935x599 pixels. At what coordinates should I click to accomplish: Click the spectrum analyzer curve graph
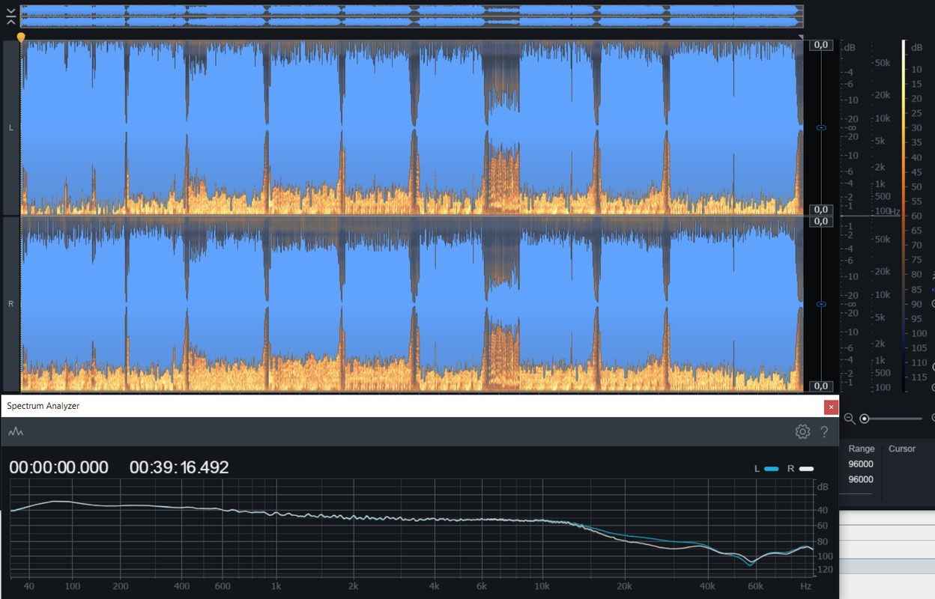[x=411, y=529]
